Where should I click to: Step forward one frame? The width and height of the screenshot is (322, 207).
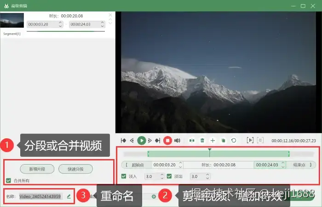click(150, 141)
